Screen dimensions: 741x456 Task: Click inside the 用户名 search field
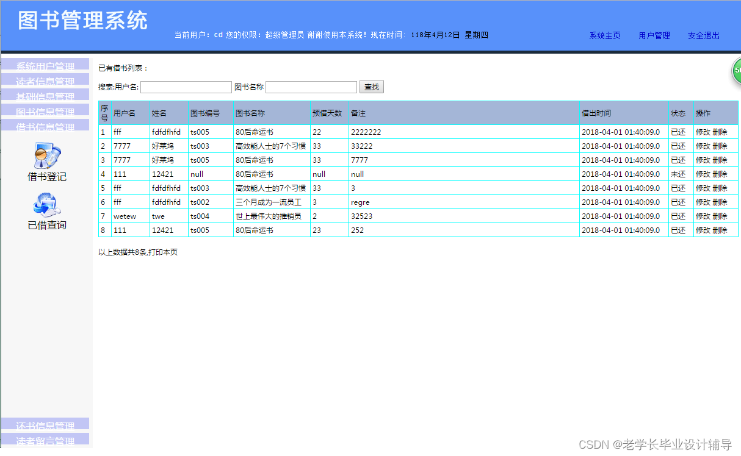(x=186, y=87)
